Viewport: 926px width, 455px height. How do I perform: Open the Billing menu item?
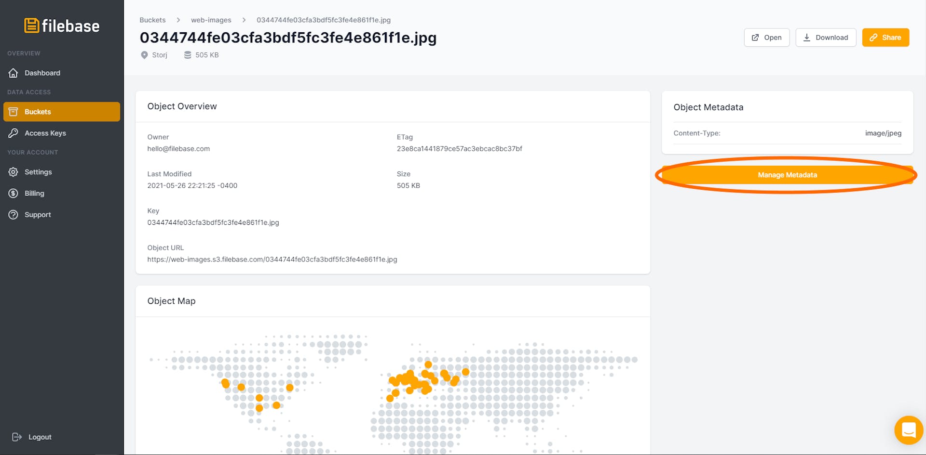[x=34, y=194]
